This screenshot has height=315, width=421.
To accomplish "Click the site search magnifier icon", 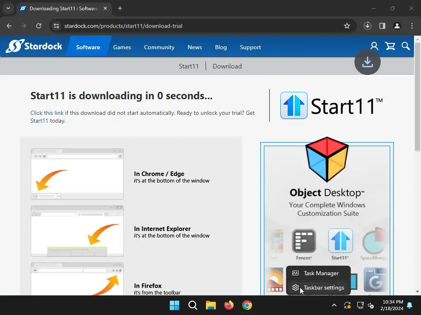I will click(405, 46).
